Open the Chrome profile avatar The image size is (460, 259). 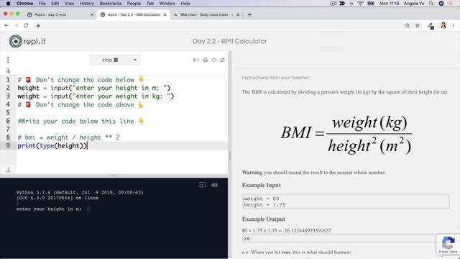coord(443,26)
